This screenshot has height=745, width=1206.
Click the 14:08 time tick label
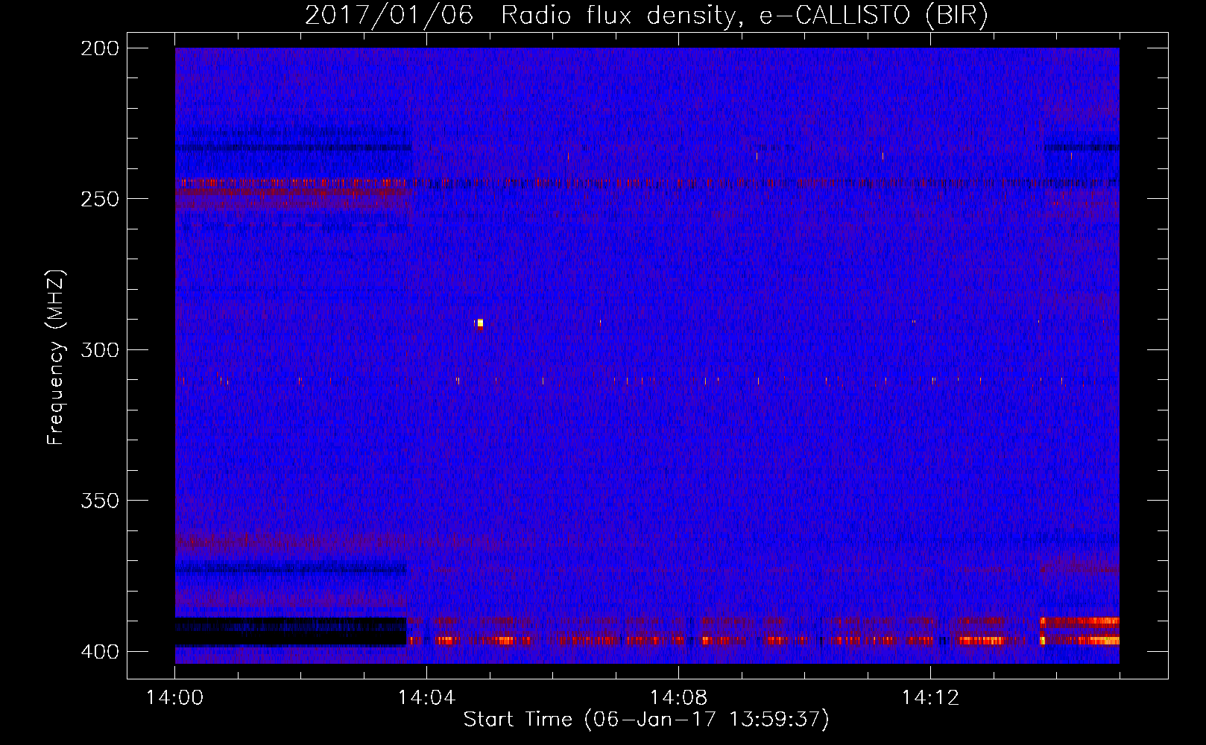tap(678, 697)
